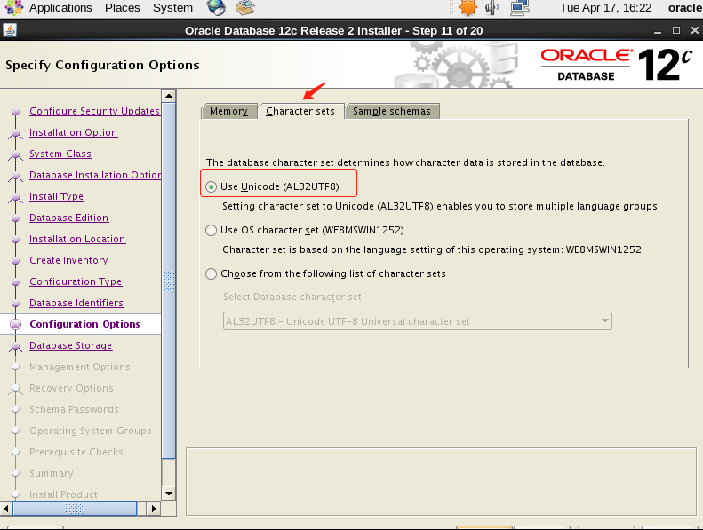Go to Install Type step
This screenshot has width=703, height=530.
57,196
